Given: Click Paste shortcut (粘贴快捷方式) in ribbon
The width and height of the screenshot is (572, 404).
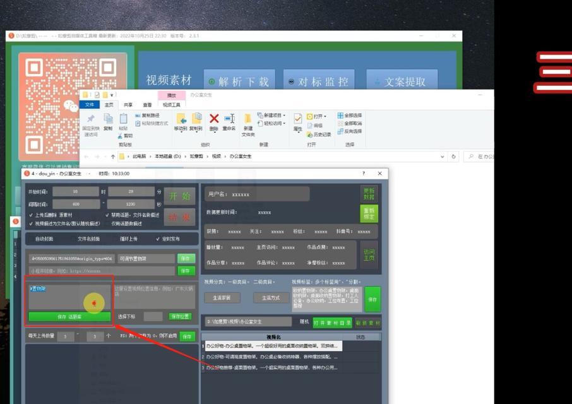Looking at the screenshot, I should pos(152,123).
